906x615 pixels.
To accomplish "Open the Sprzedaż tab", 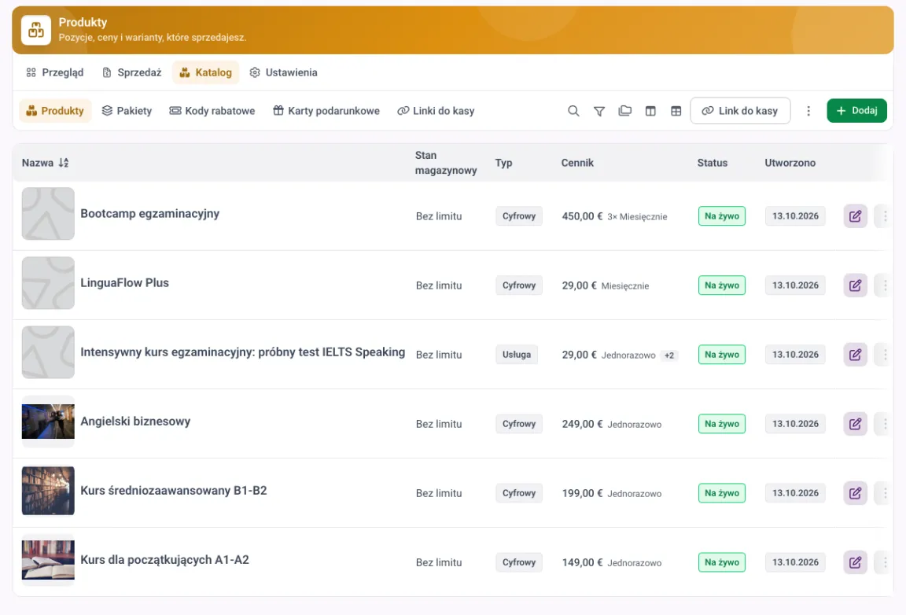I will (x=132, y=73).
